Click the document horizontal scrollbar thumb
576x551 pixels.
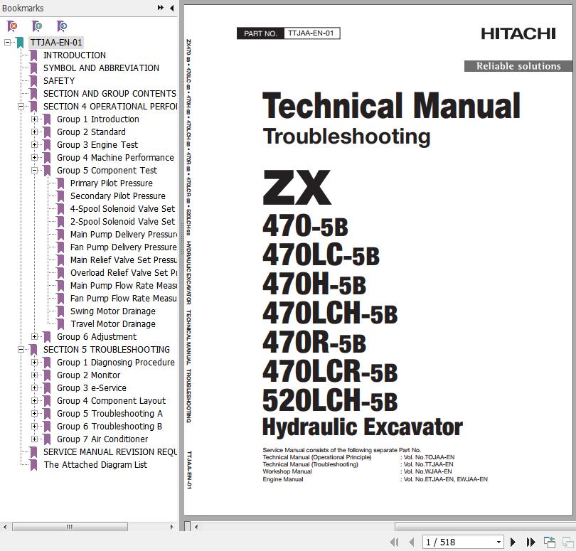(x=484, y=527)
